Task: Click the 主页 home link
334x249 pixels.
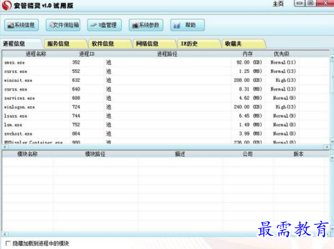Action: (x=278, y=4)
